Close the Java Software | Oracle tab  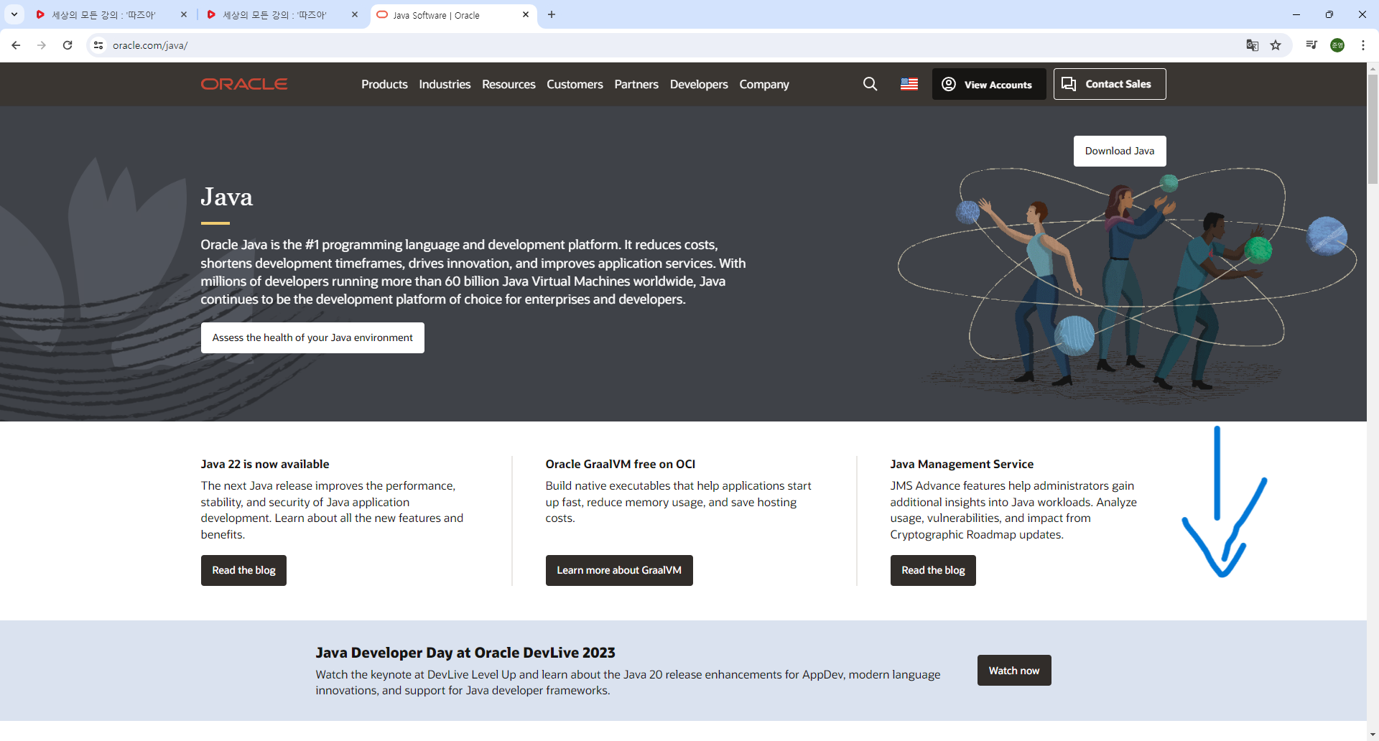[526, 14]
